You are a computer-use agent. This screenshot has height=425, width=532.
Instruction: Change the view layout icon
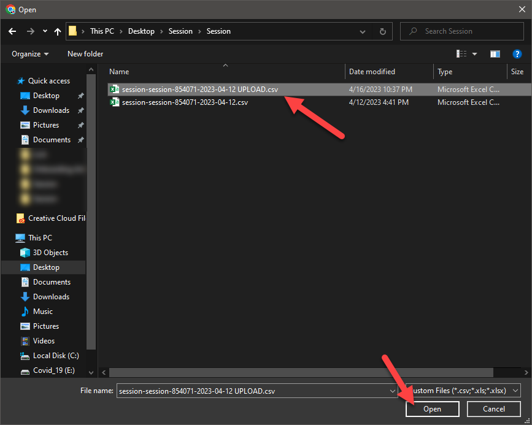(461, 53)
